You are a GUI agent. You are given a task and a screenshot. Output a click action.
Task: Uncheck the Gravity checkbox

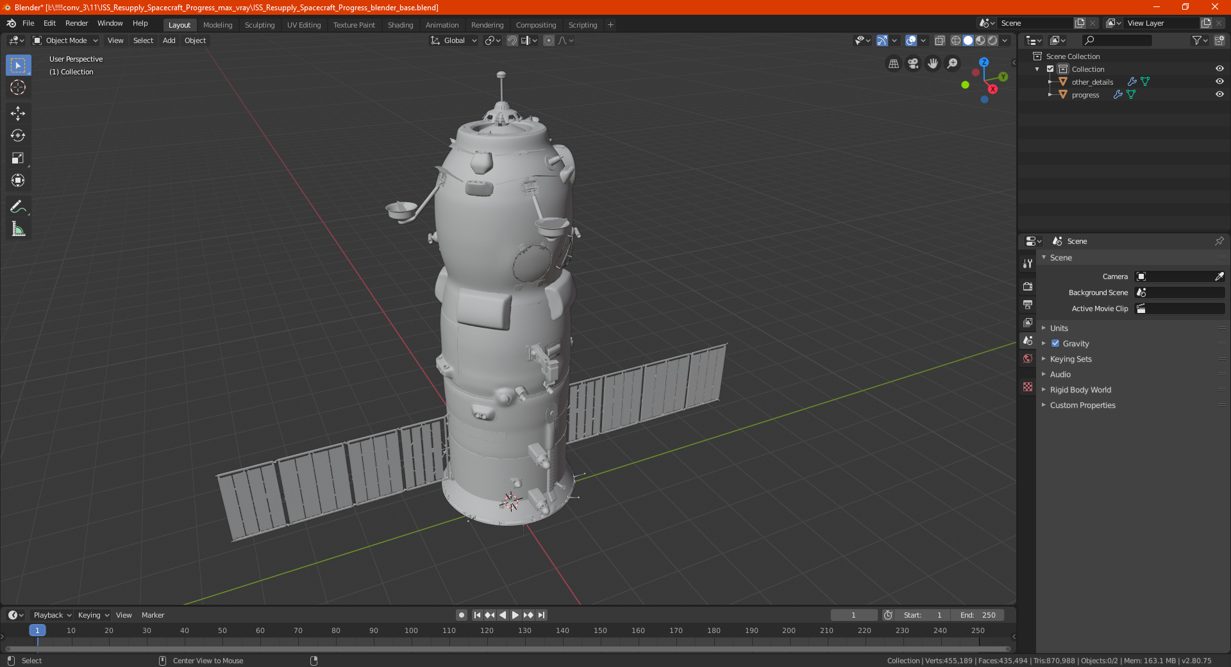[1055, 343]
